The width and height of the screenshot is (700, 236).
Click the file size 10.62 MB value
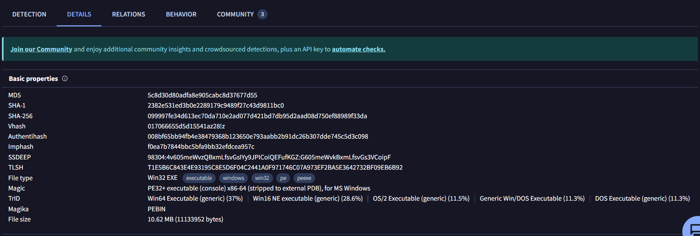(x=185, y=219)
